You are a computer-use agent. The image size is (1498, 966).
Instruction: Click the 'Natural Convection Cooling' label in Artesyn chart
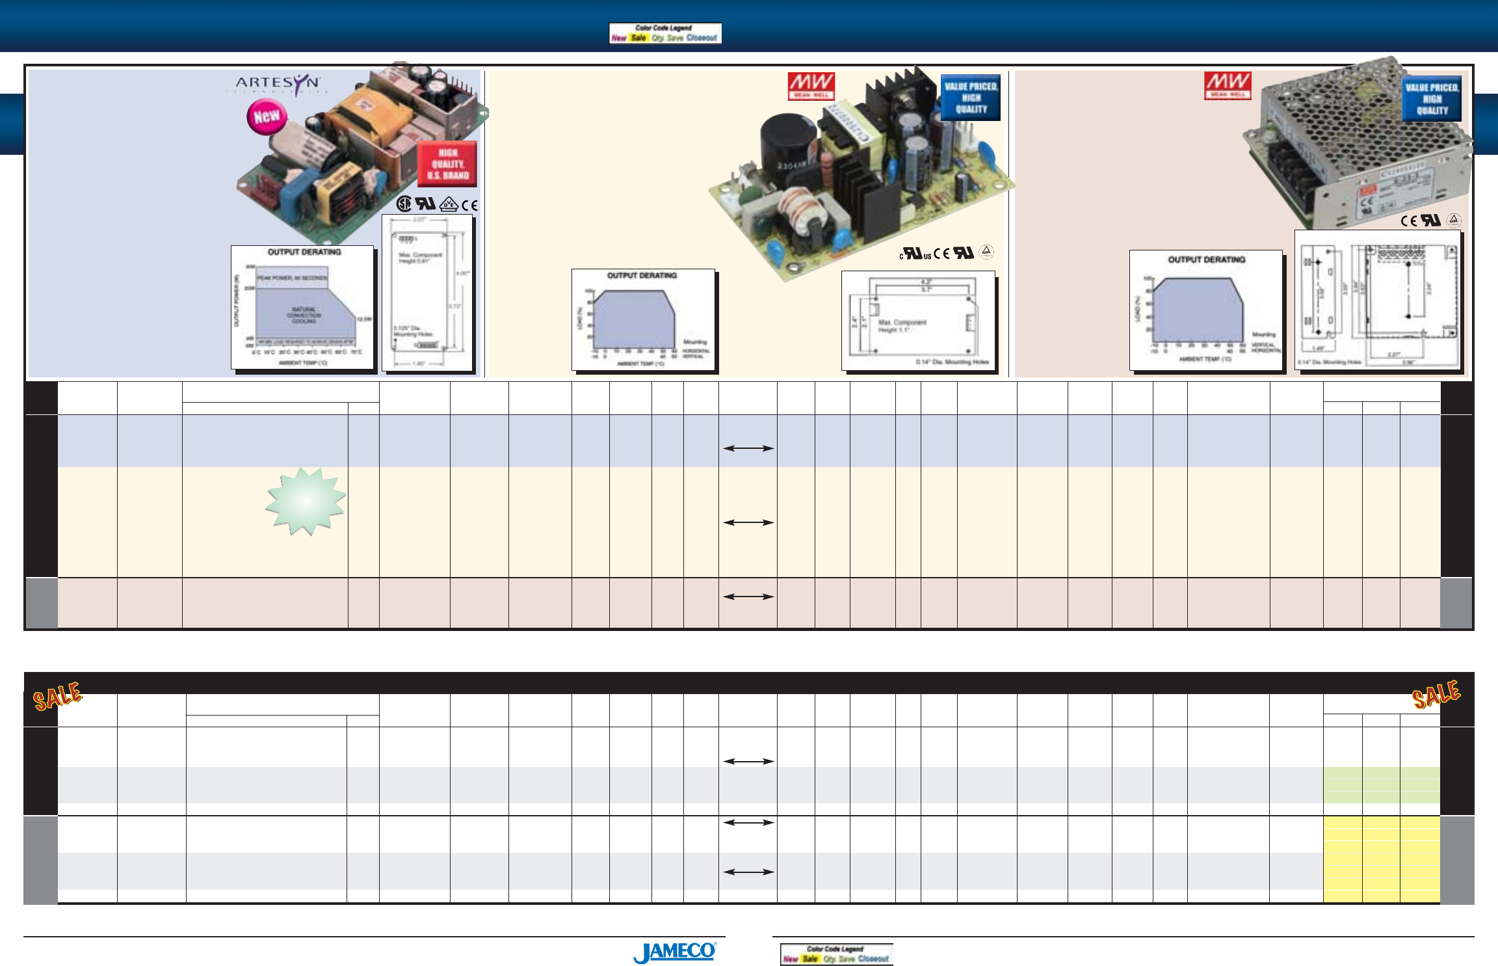point(304,315)
